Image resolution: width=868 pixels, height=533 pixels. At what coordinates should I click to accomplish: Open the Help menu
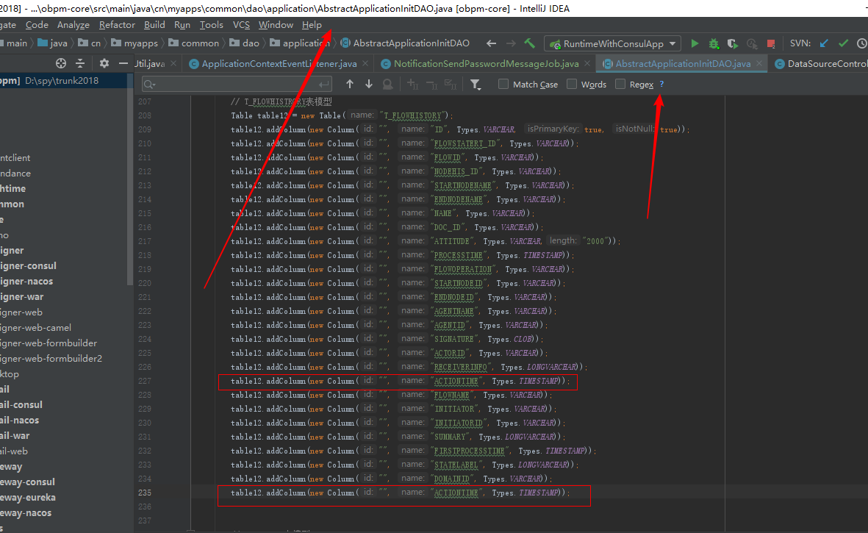tap(312, 25)
